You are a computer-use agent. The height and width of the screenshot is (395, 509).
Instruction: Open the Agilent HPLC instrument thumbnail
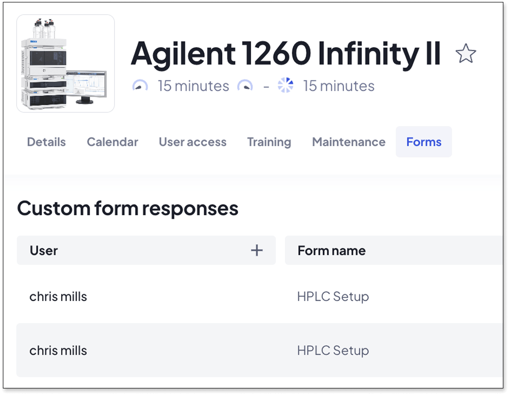66,63
